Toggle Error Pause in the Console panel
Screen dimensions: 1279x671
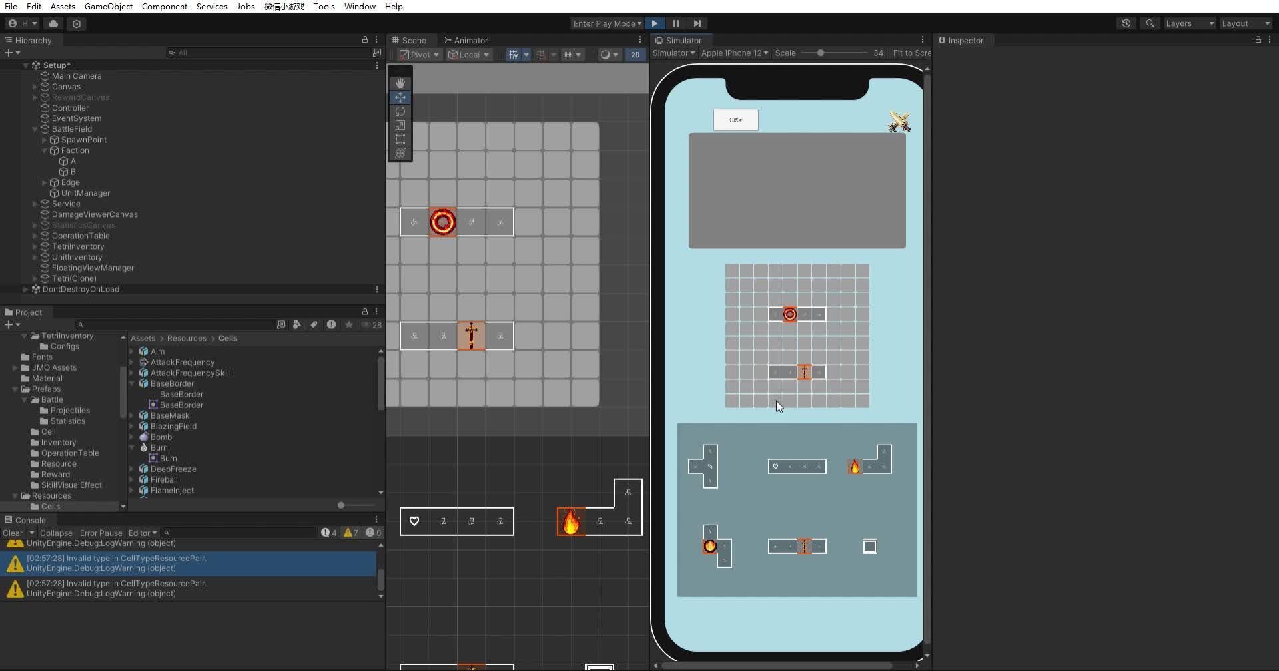101,533
